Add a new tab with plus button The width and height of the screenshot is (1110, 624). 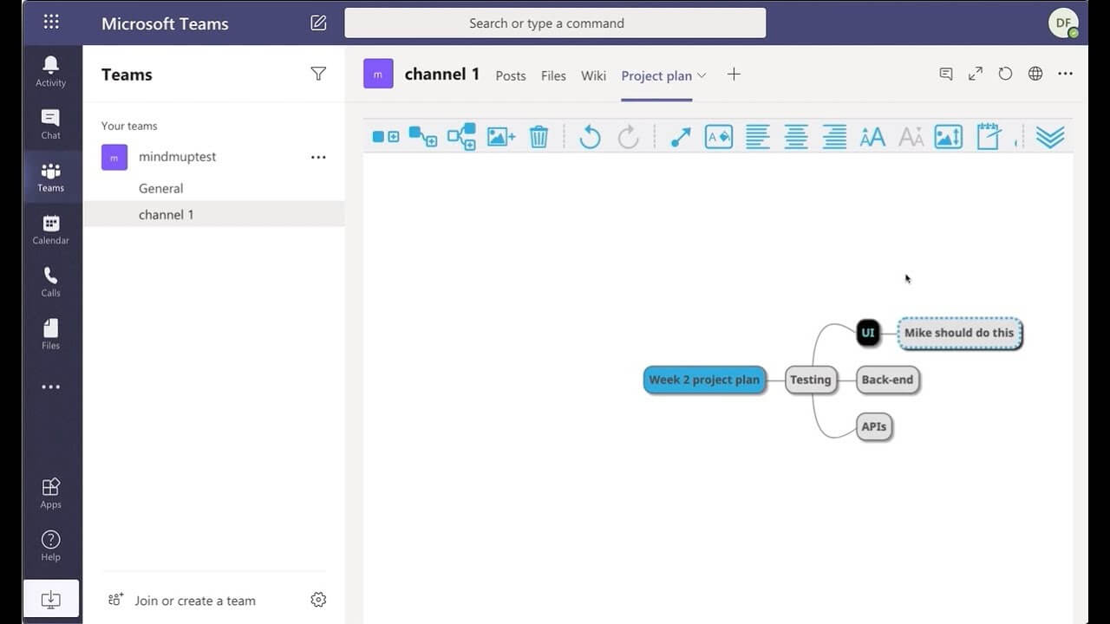point(734,75)
